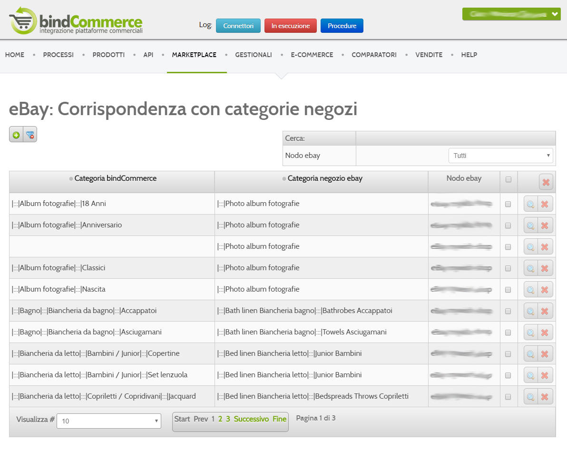Sort by Categoria bindCommerce column
This screenshot has width=567, height=451.
(x=116, y=178)
